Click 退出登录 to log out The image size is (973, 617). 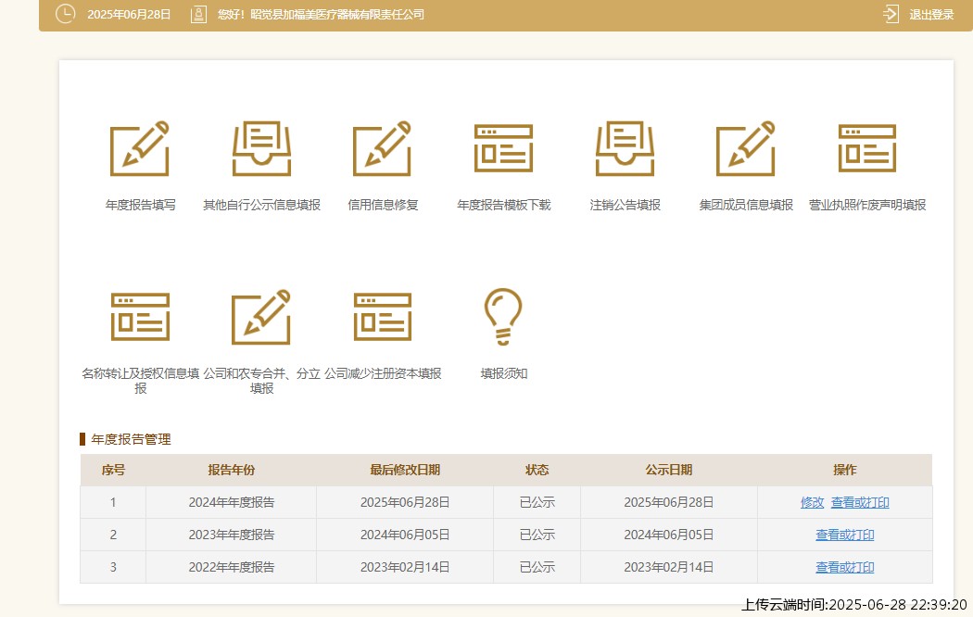coord(931,14)
